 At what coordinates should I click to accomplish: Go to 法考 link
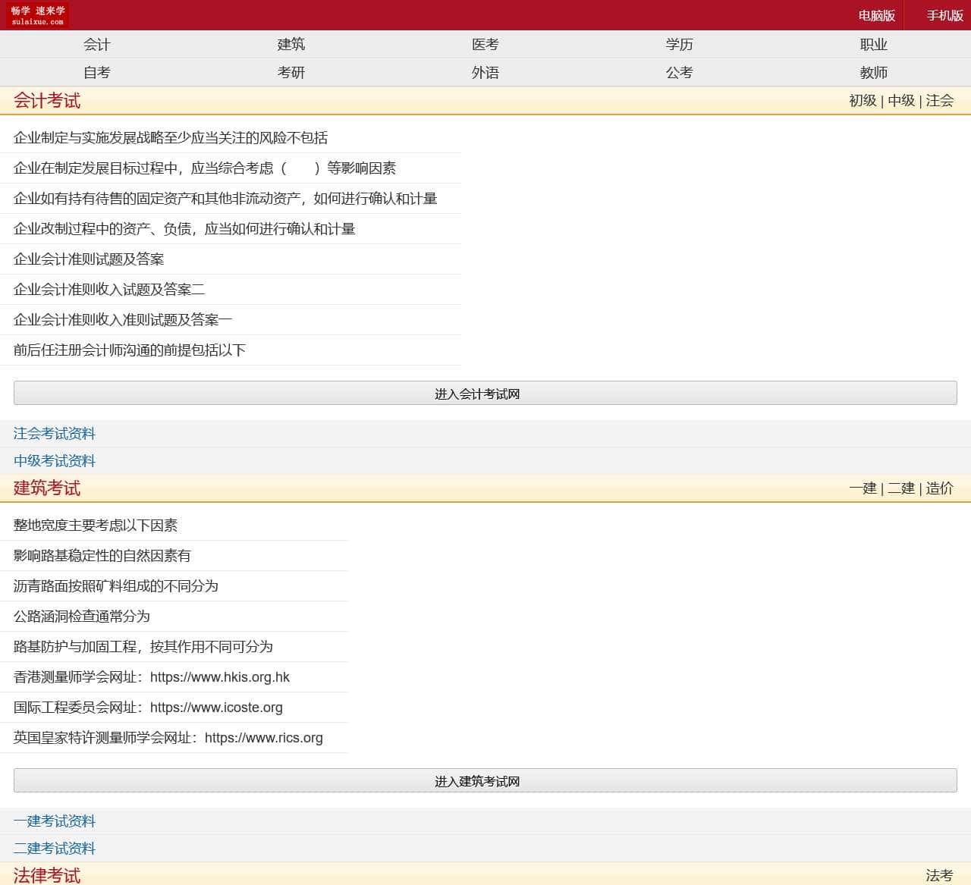click(940, 876)
